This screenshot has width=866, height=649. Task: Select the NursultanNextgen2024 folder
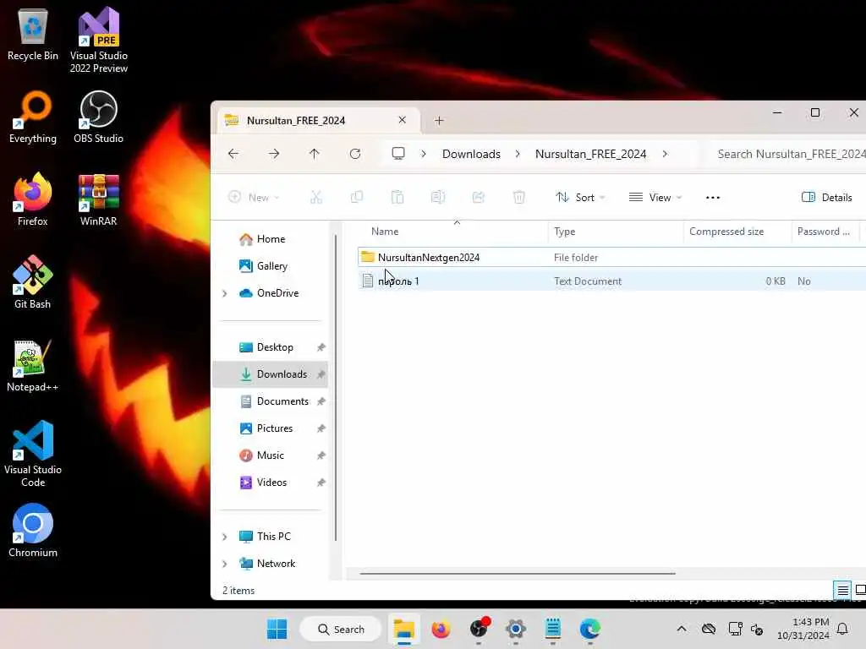pos(611,257)
